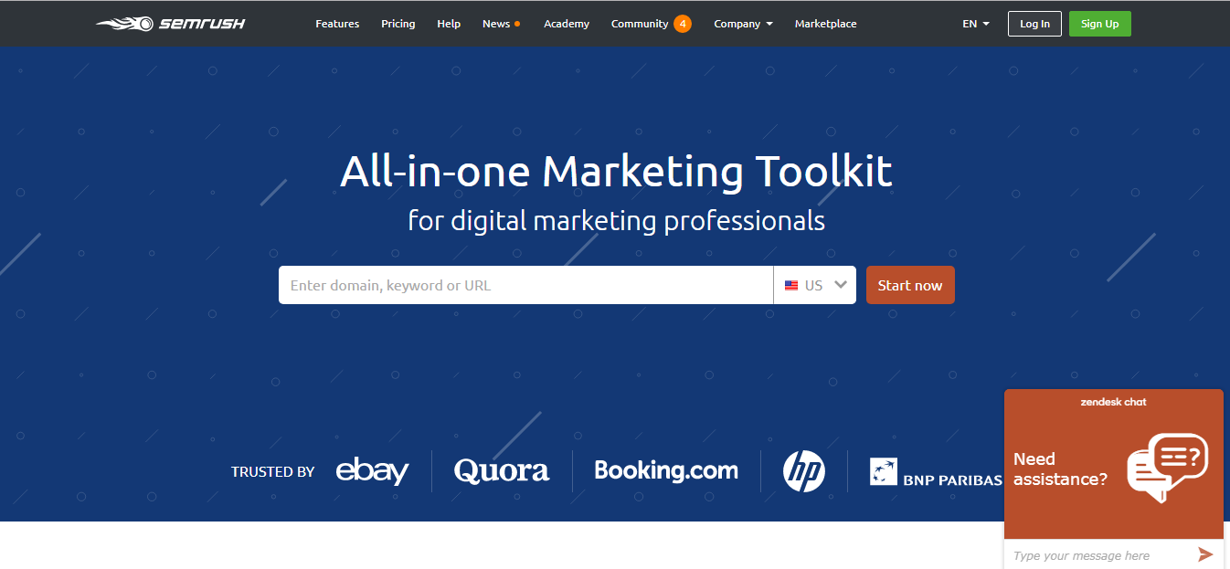Send the chat message with arrow icon

click(x=1206, y=554)
